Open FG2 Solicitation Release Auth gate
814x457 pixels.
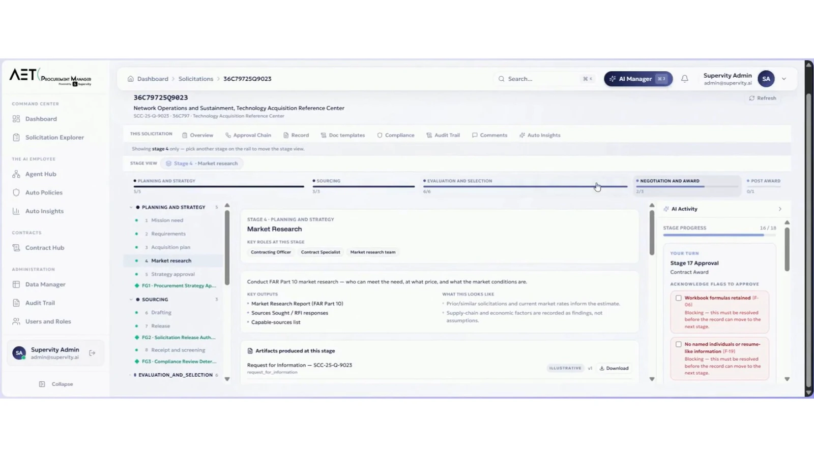point(175,337)
